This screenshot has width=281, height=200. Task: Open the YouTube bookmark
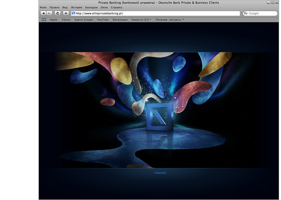click(103, 20)
